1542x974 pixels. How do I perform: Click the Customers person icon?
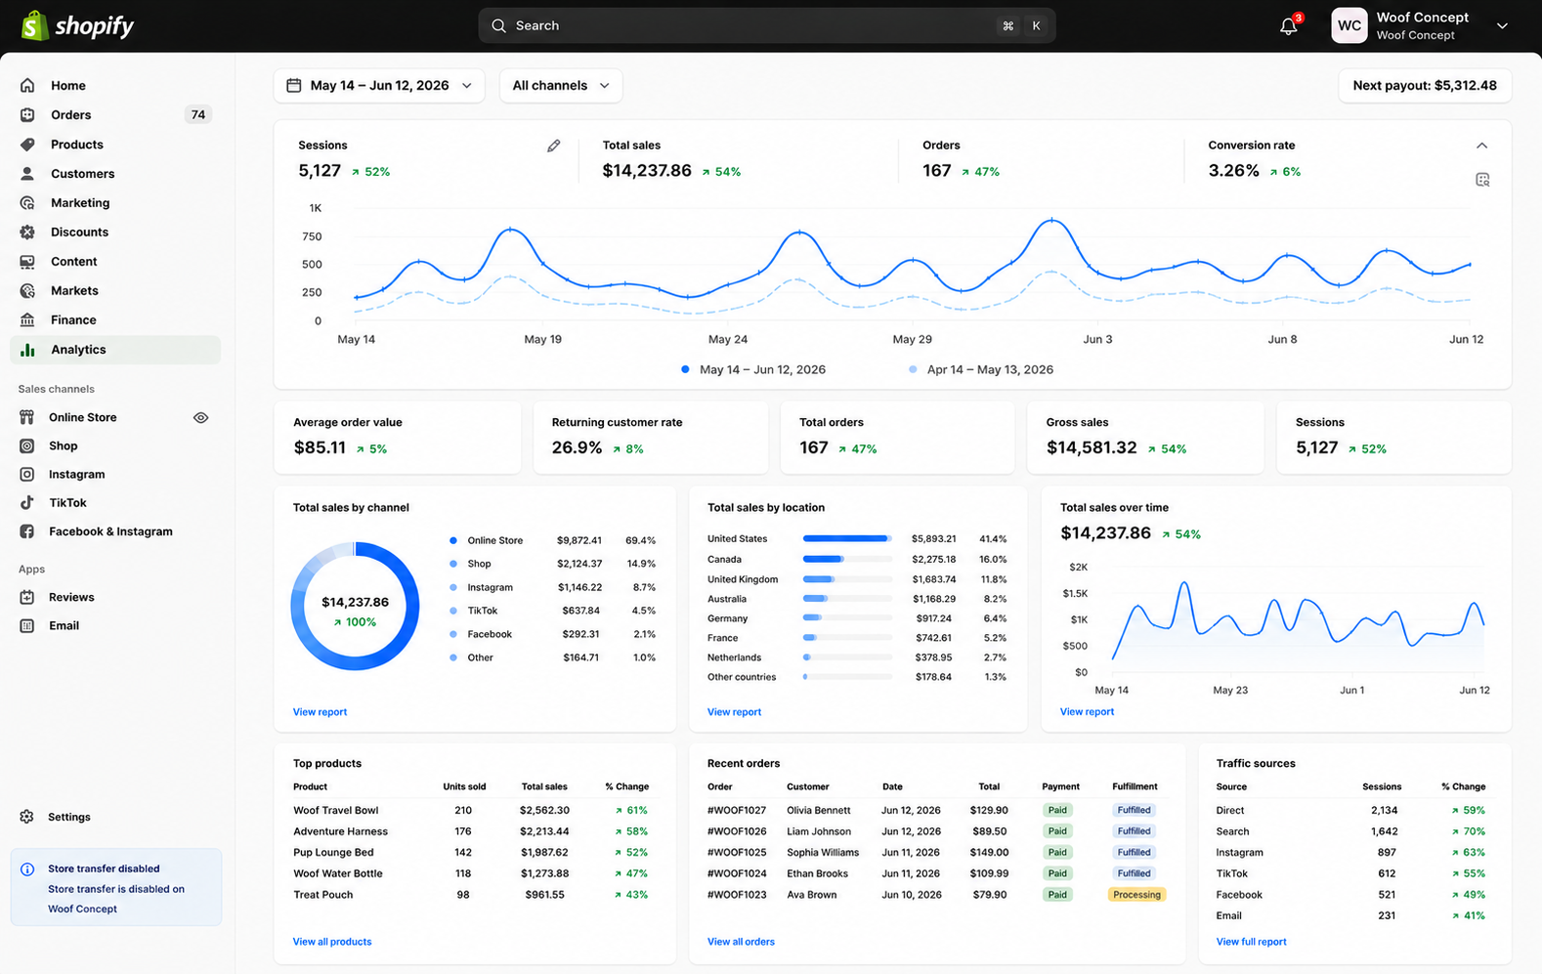(x=27, y=173)
